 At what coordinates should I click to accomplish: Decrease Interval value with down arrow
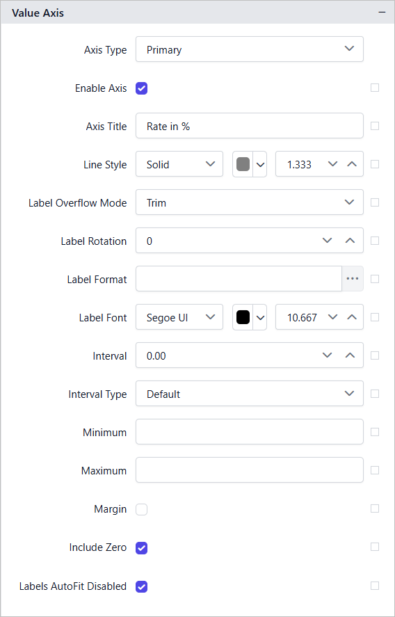point(327,355)
